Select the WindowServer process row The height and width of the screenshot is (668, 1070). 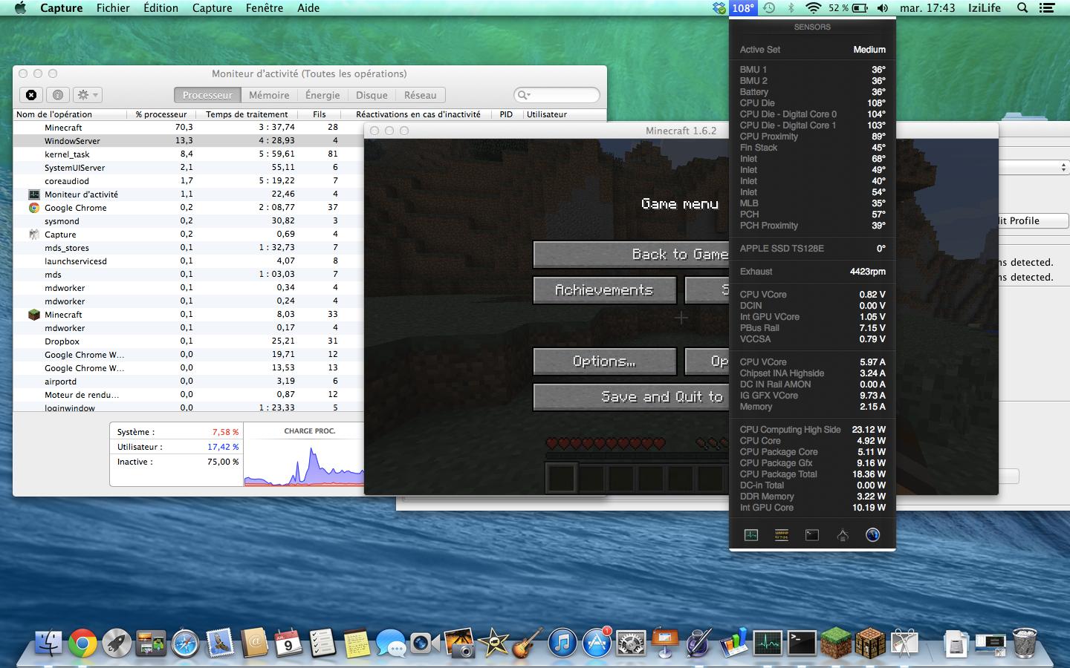[x=188, y=140]
